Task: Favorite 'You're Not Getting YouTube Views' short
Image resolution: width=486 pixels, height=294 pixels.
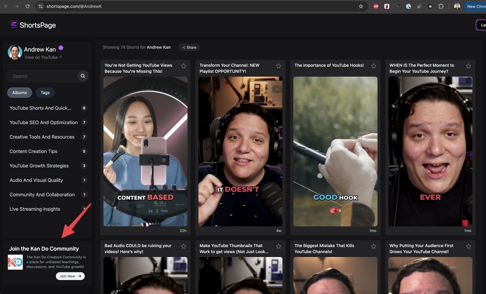Action: click(x=183, y=66)
